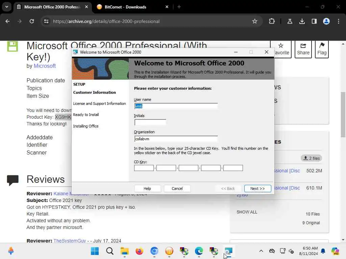Viewport: 346px width, 259px height.
Task: Open the Copilot preview icon in taskbar
Action: tap(335, 251)
